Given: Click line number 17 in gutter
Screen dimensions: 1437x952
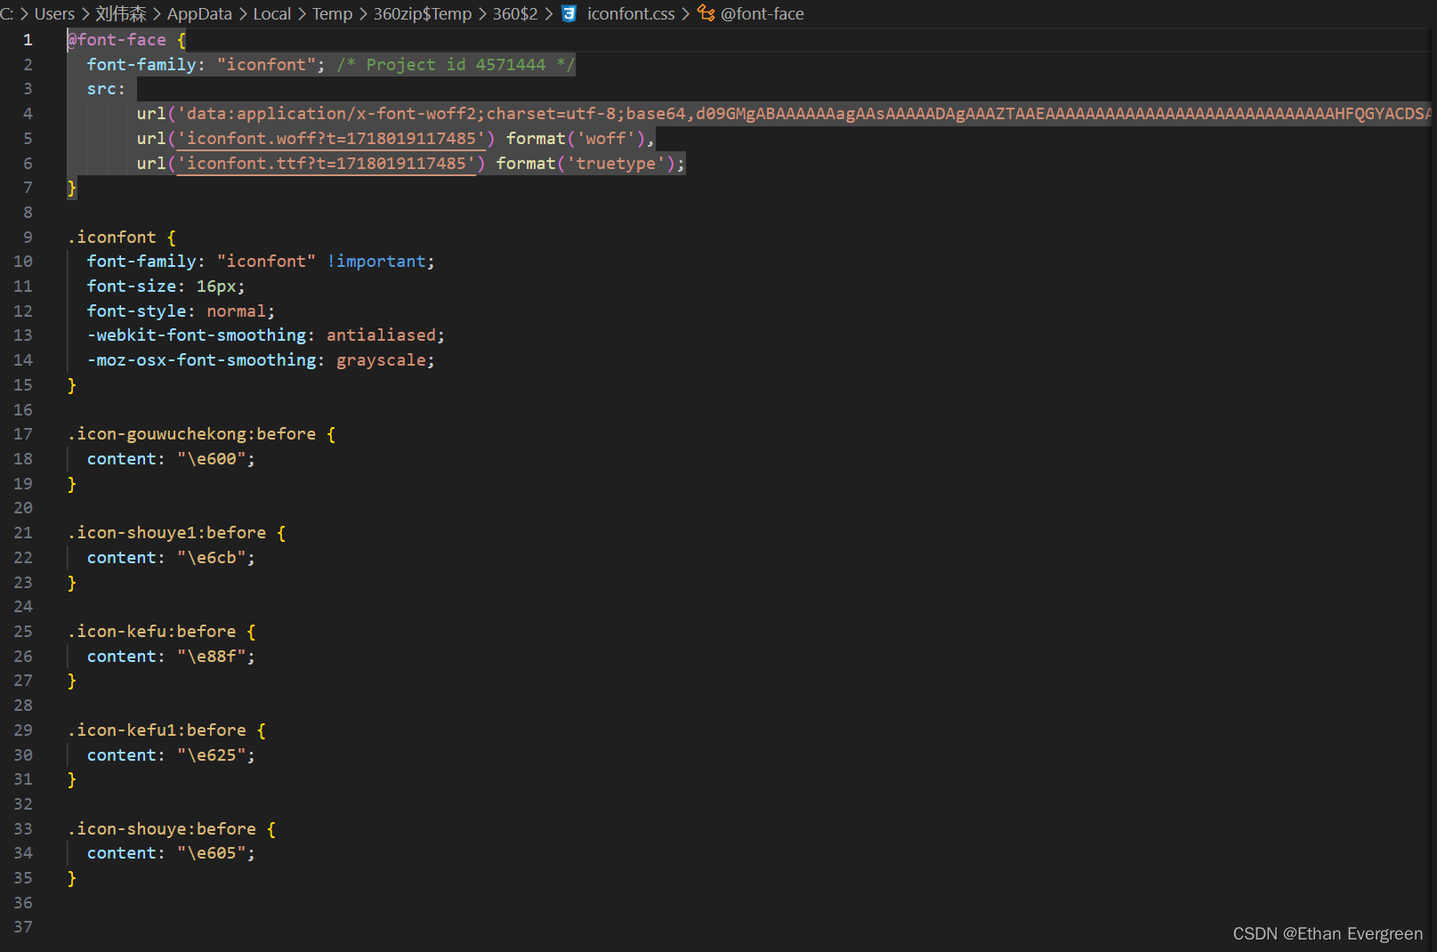Looking at the screenshot, I should coord(23,434).
